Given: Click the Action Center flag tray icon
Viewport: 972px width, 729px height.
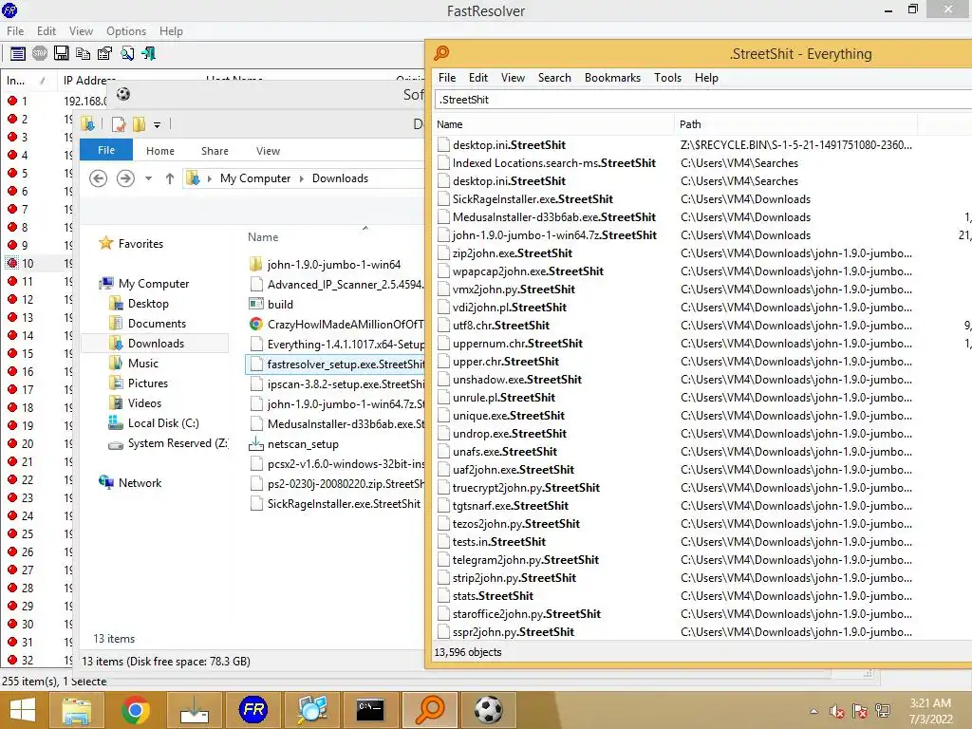Looking at the screenshot, I should [x=860, y=711].
